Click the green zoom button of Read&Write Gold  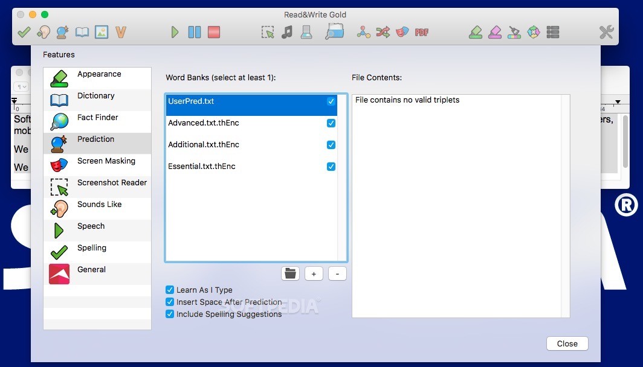[x=45, y=14]
